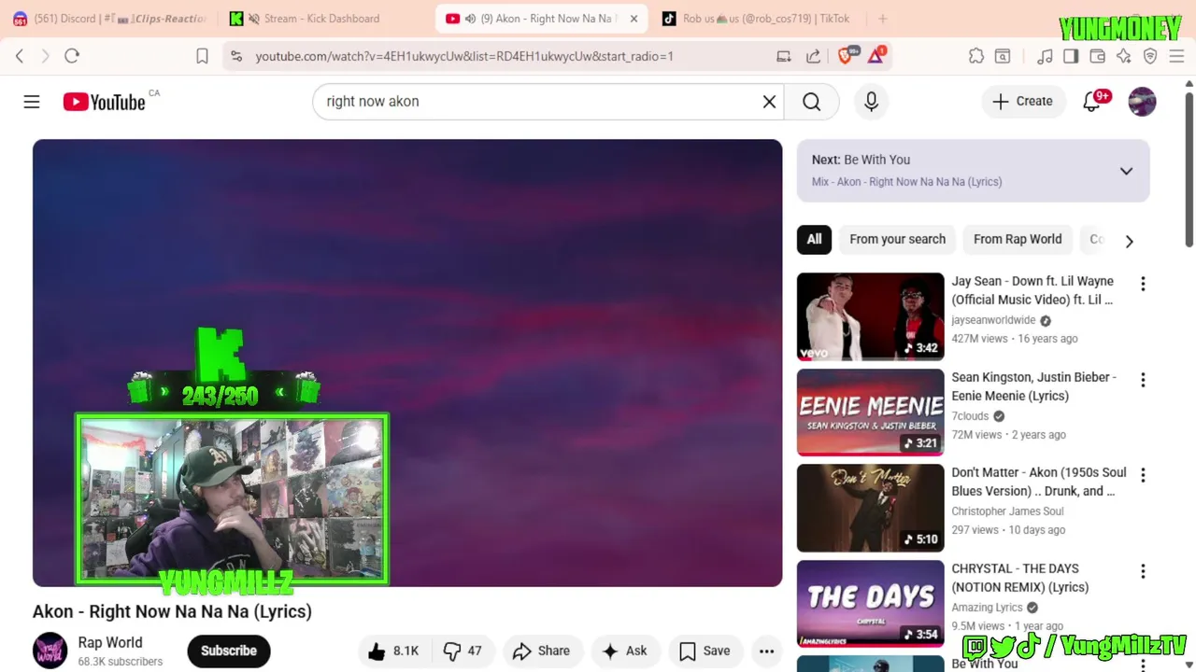The width and height of the screenshot is (1196, 672).
Task: Open Don't Matter 1950s Soul thumbnail
Action: click(x=870, y=508)
